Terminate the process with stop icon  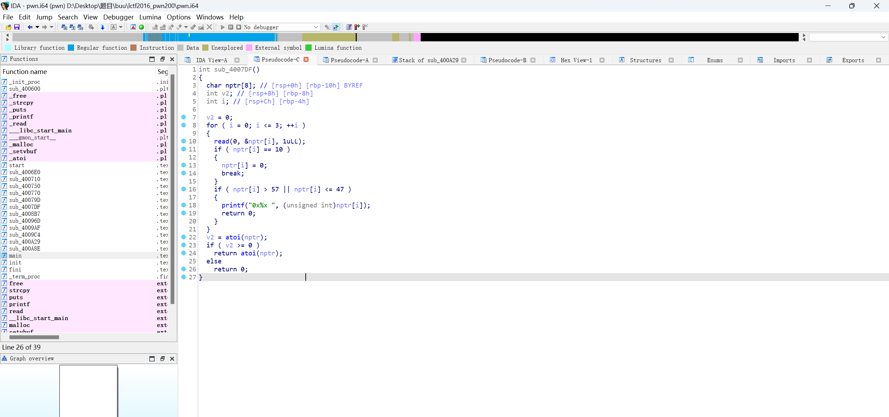click(x=239, y=27)
